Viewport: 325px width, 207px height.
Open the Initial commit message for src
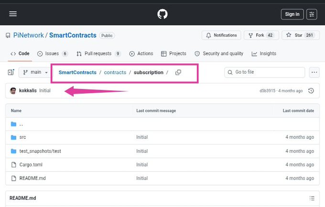[142, 137]
